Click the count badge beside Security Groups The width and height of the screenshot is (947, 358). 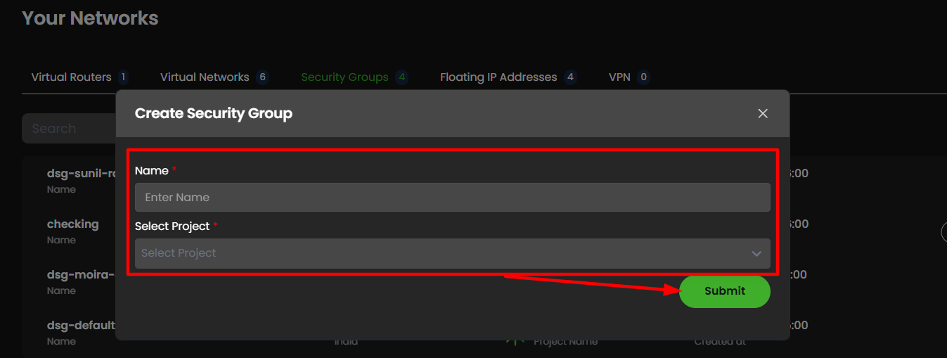coord(401,77)
